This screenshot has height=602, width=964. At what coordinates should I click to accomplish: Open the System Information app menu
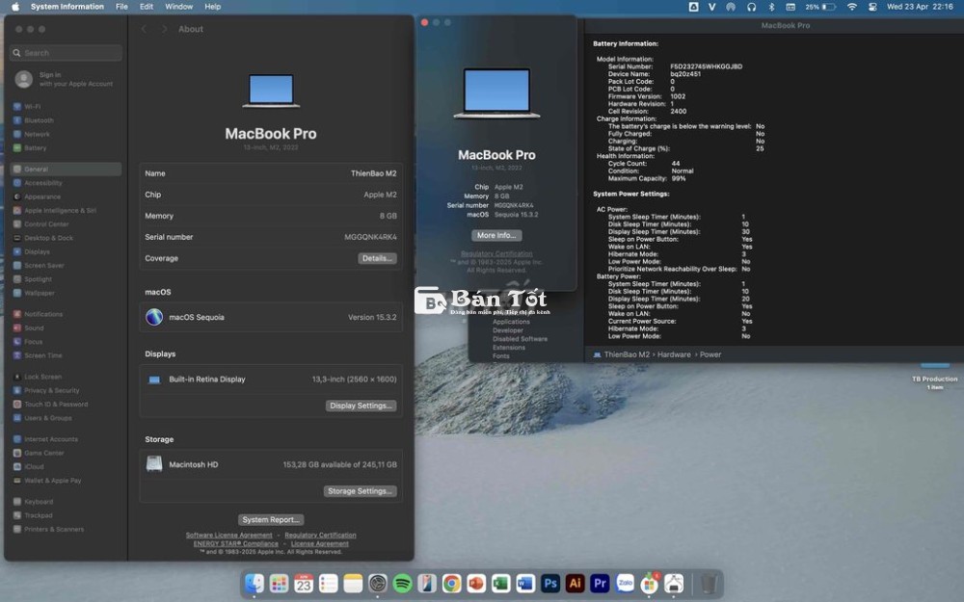[x=67, y=7]
